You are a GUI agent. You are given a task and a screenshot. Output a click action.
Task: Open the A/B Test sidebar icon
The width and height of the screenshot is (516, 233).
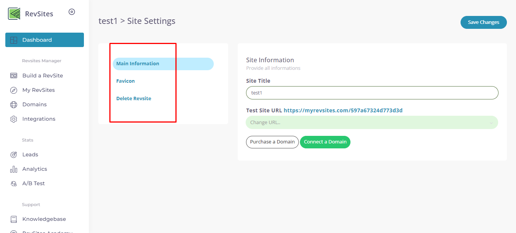pyautogui.click(x=13, y=183)
